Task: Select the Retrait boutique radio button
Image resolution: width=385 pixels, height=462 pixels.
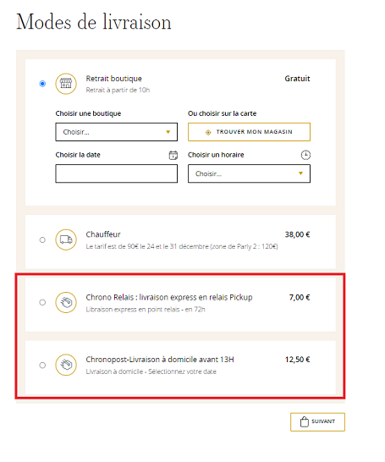Action: click(42, 84)
